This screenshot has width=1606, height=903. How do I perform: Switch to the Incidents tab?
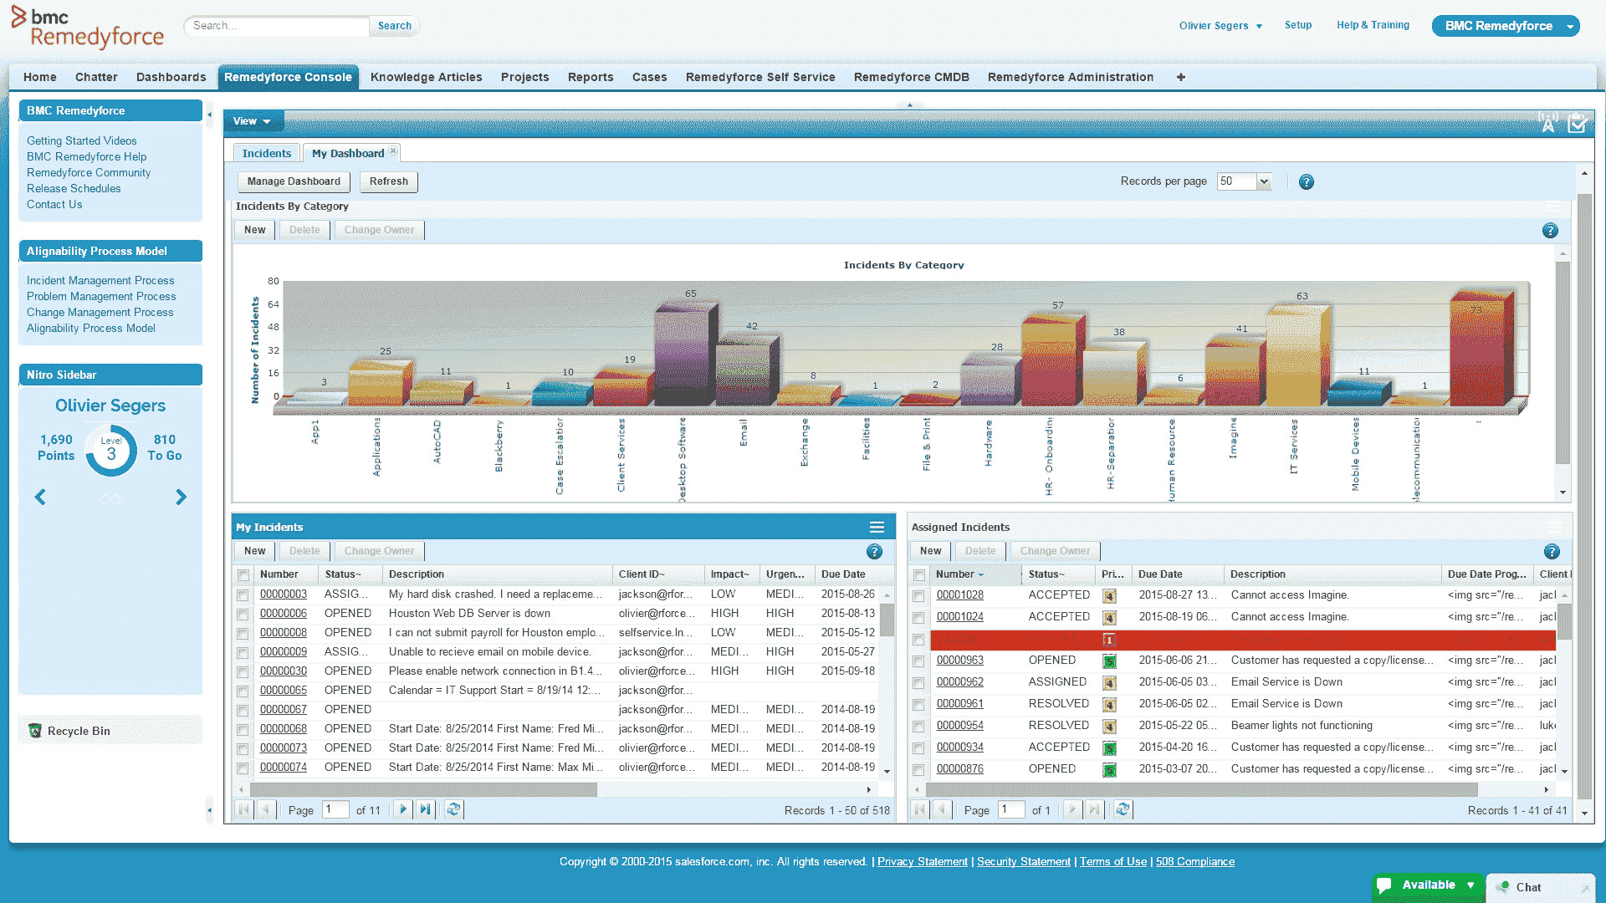pos(266,153)
